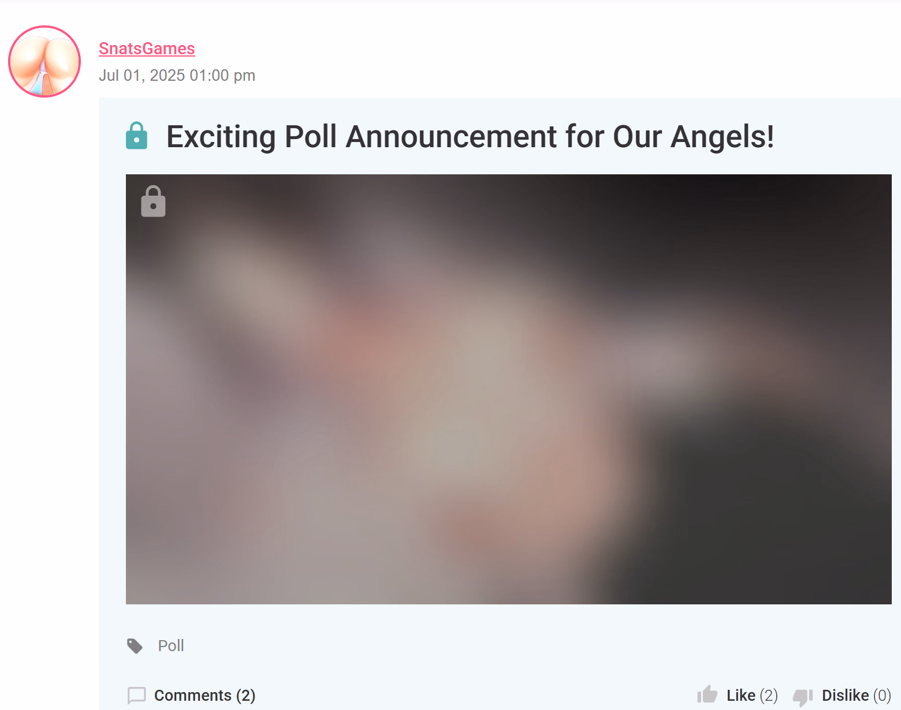Visit the SnatsGames creator page link
The width and height of the screenshot is (901, 710).
[147, 48]
